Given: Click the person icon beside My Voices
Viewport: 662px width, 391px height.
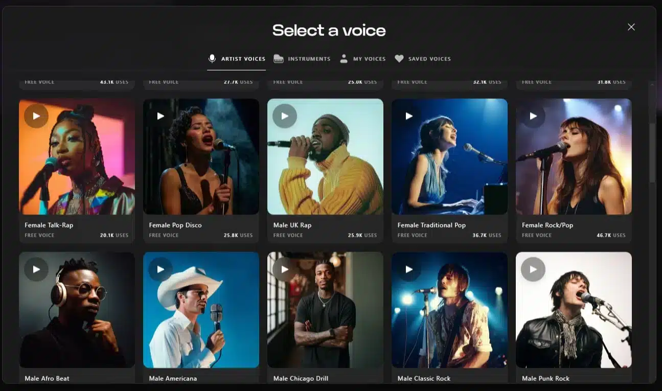Looking at the screenshot, I should (344, 59).
